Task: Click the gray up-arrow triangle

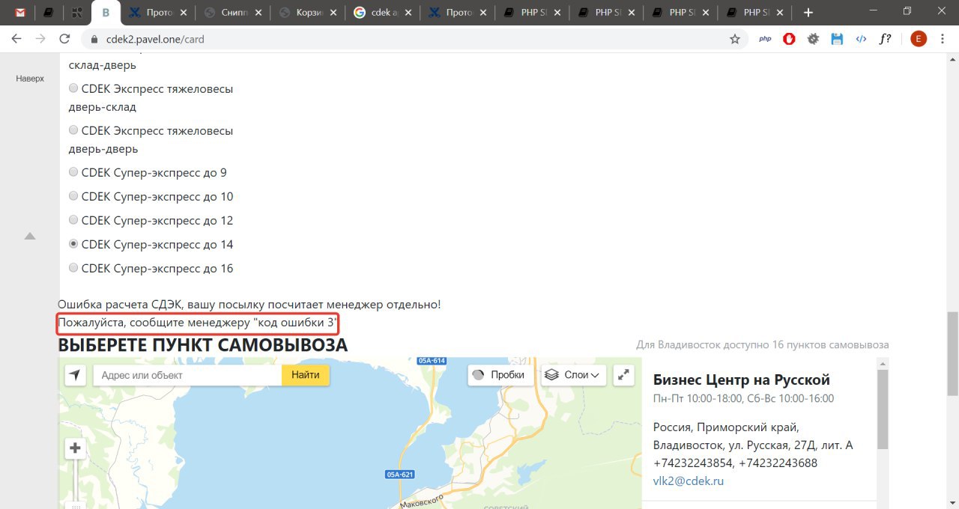Action: coord(30,236)
